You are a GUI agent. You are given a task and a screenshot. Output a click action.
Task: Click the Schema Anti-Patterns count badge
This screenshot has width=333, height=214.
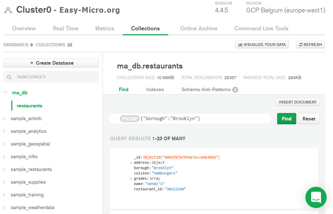pos(235,90)
